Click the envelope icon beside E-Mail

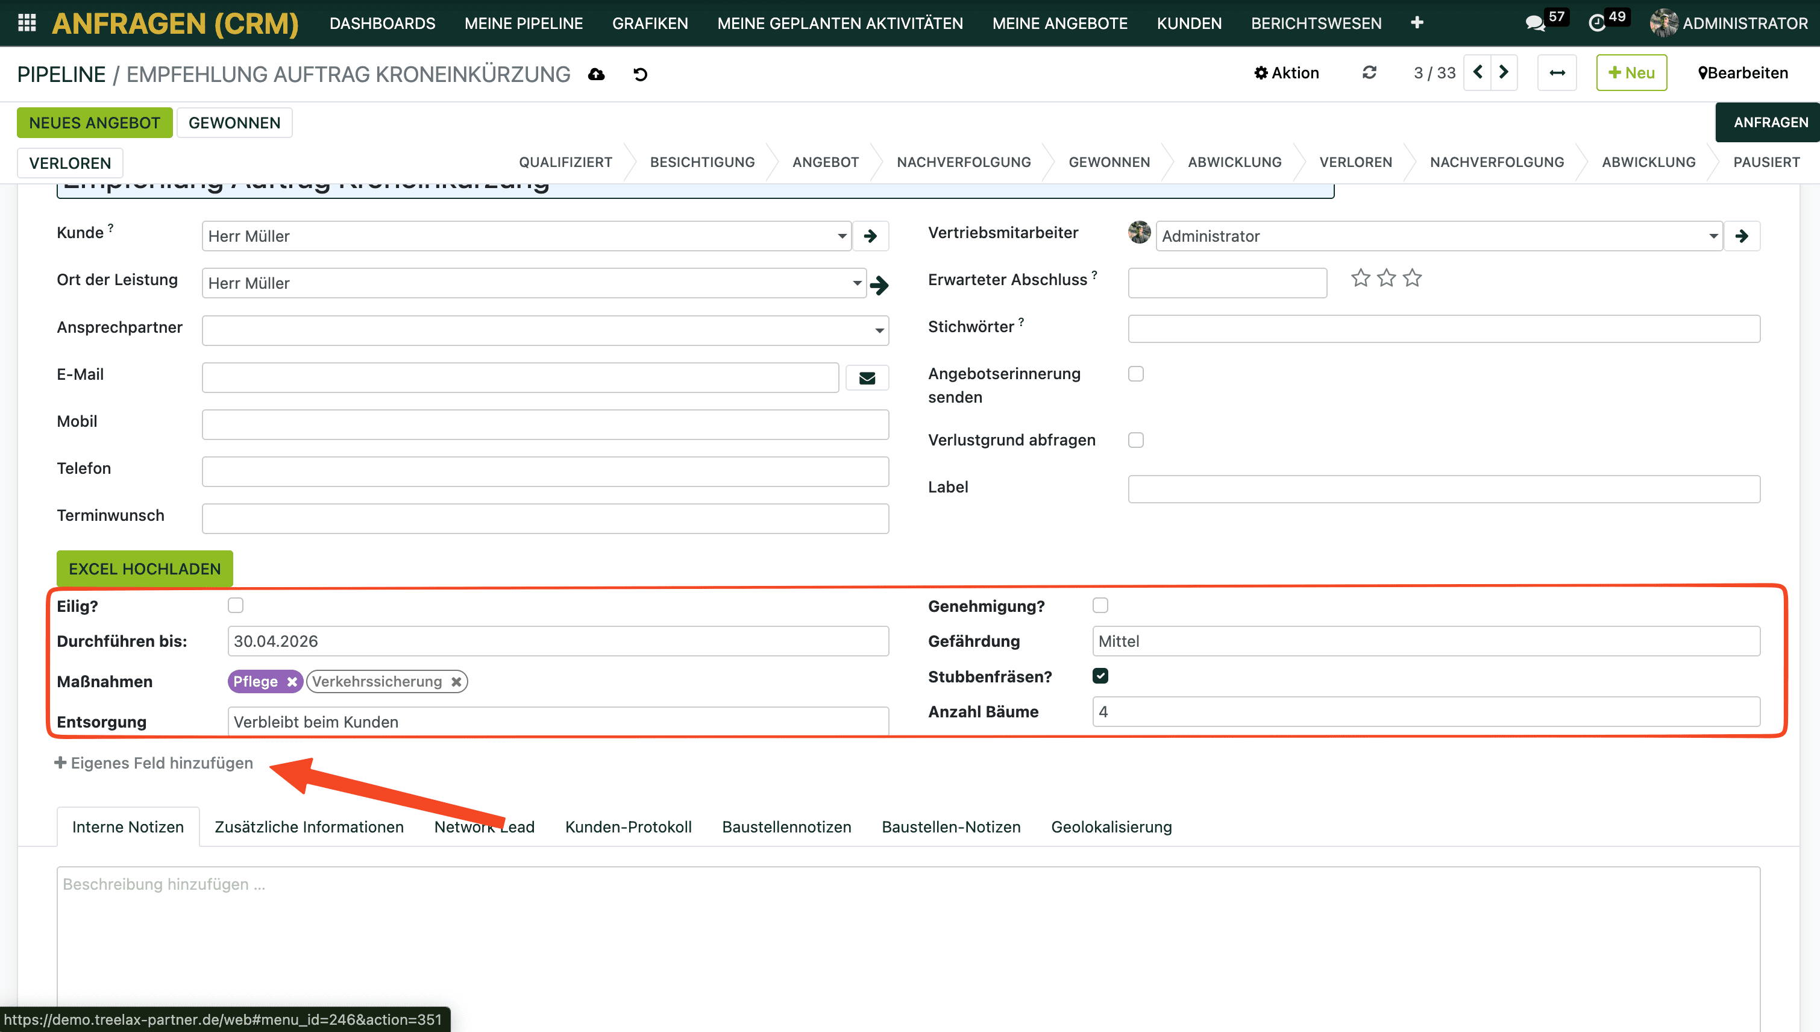pos(867,378)
